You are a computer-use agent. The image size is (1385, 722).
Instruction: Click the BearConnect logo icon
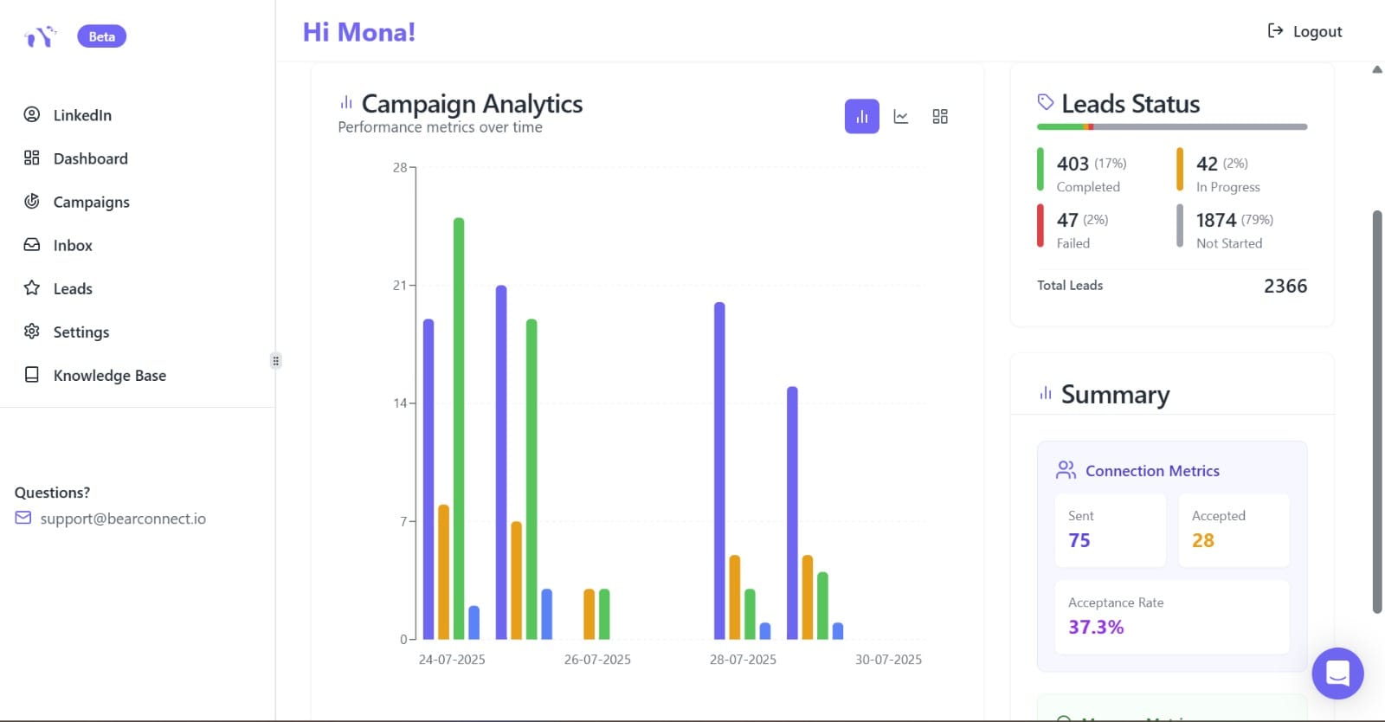(40, 36)
